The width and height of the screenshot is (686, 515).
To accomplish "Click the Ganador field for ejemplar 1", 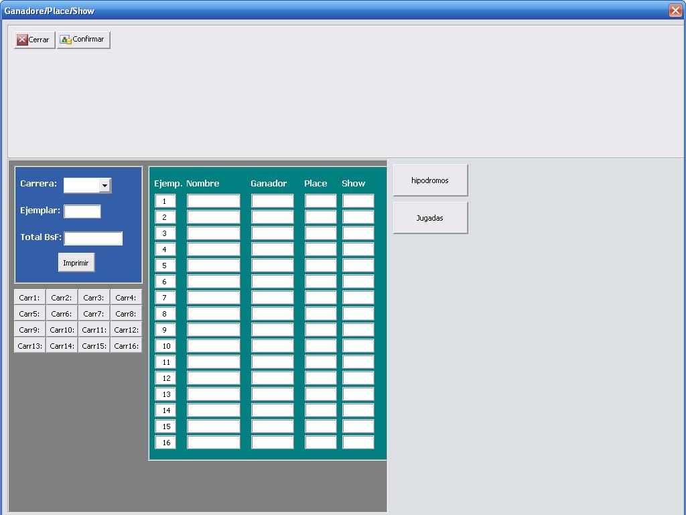I will point(272,201).
